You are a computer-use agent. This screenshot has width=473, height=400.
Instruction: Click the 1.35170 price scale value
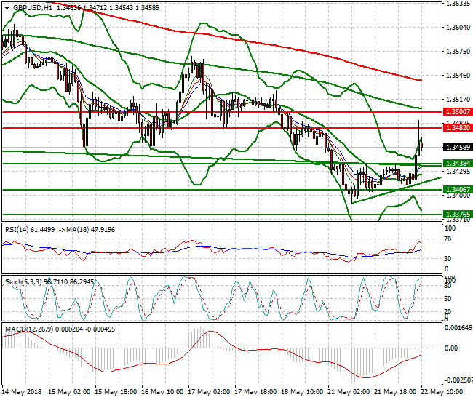click(x=458, y=99)
